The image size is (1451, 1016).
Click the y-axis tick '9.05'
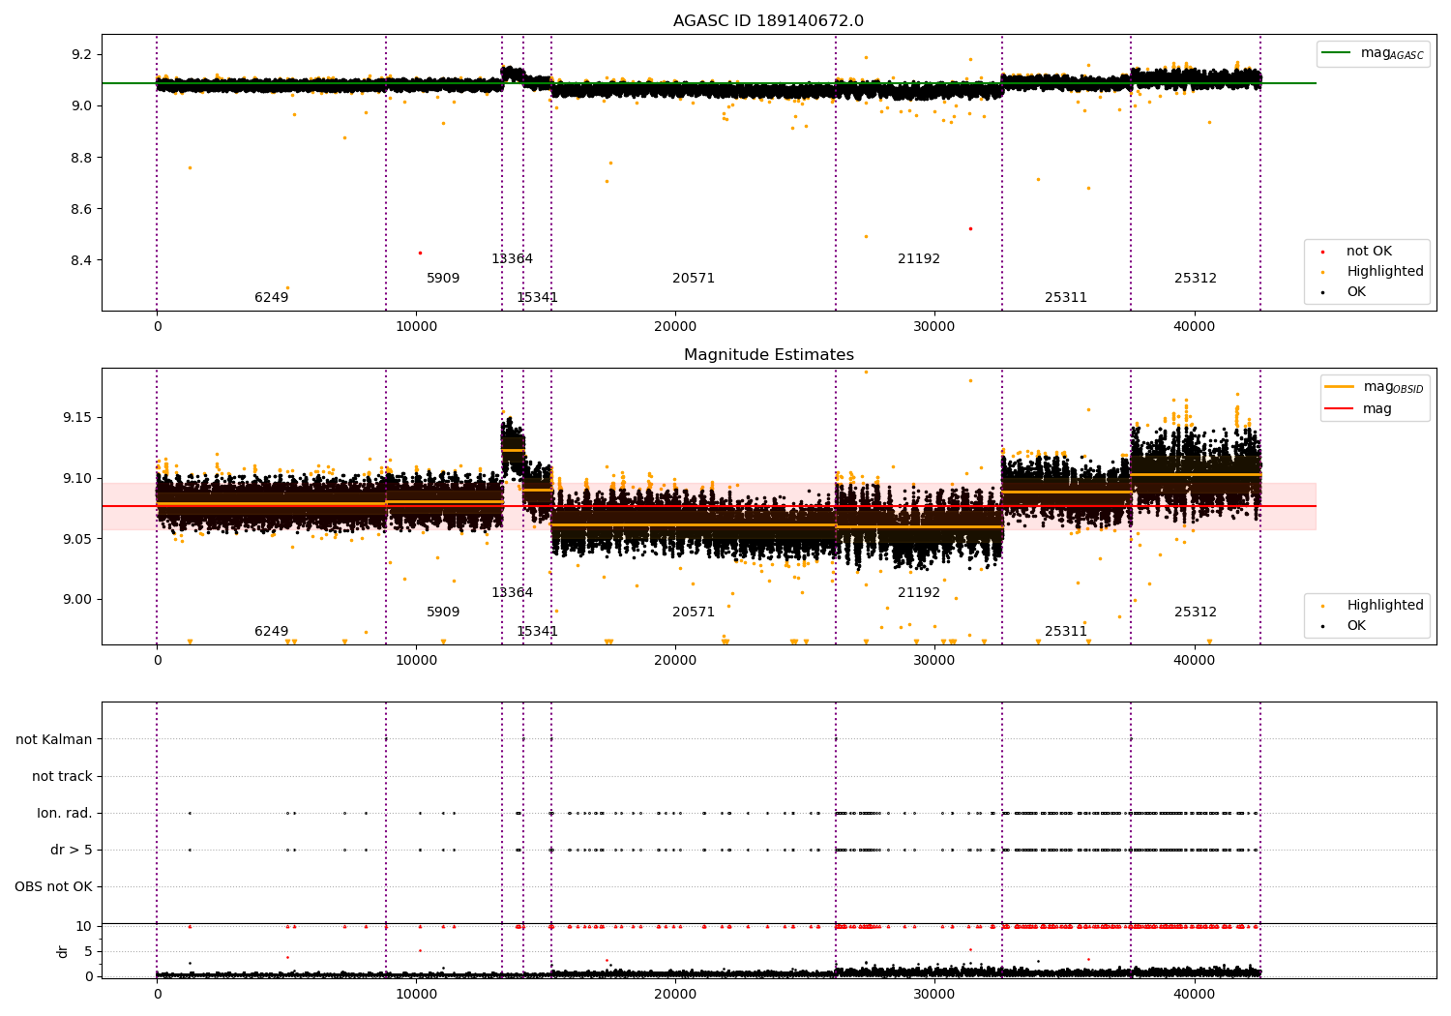[x=77, y=539]
